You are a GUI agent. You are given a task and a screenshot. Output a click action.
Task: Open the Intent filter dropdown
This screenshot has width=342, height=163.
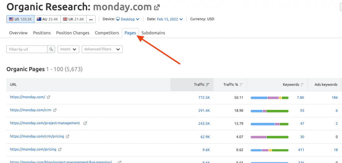(x=68, y=49)
